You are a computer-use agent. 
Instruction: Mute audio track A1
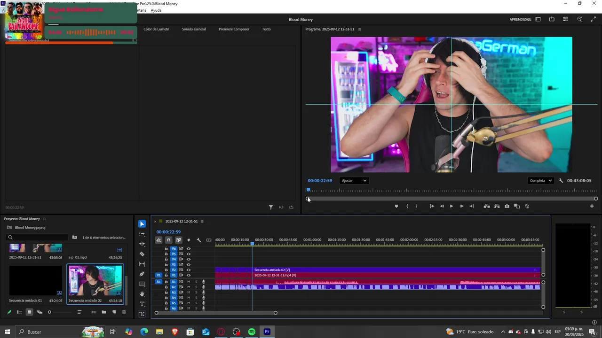coord(189,282)
